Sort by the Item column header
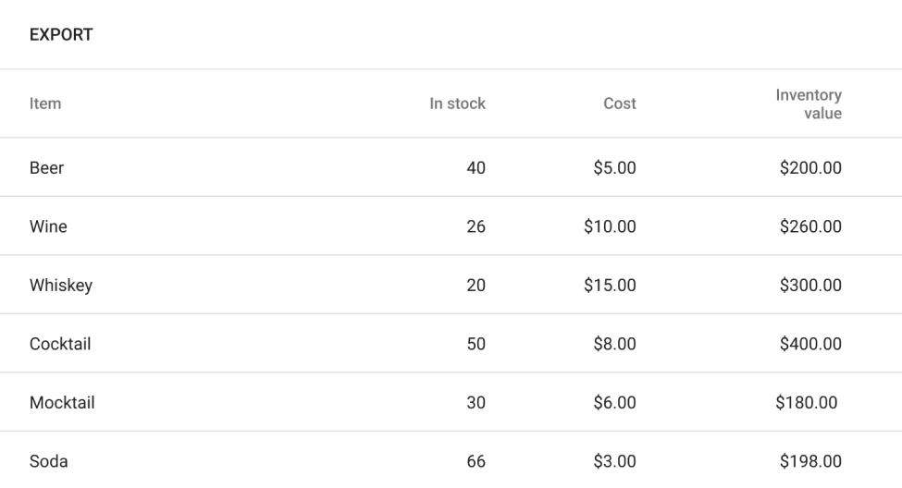 (x=45, y=104)
